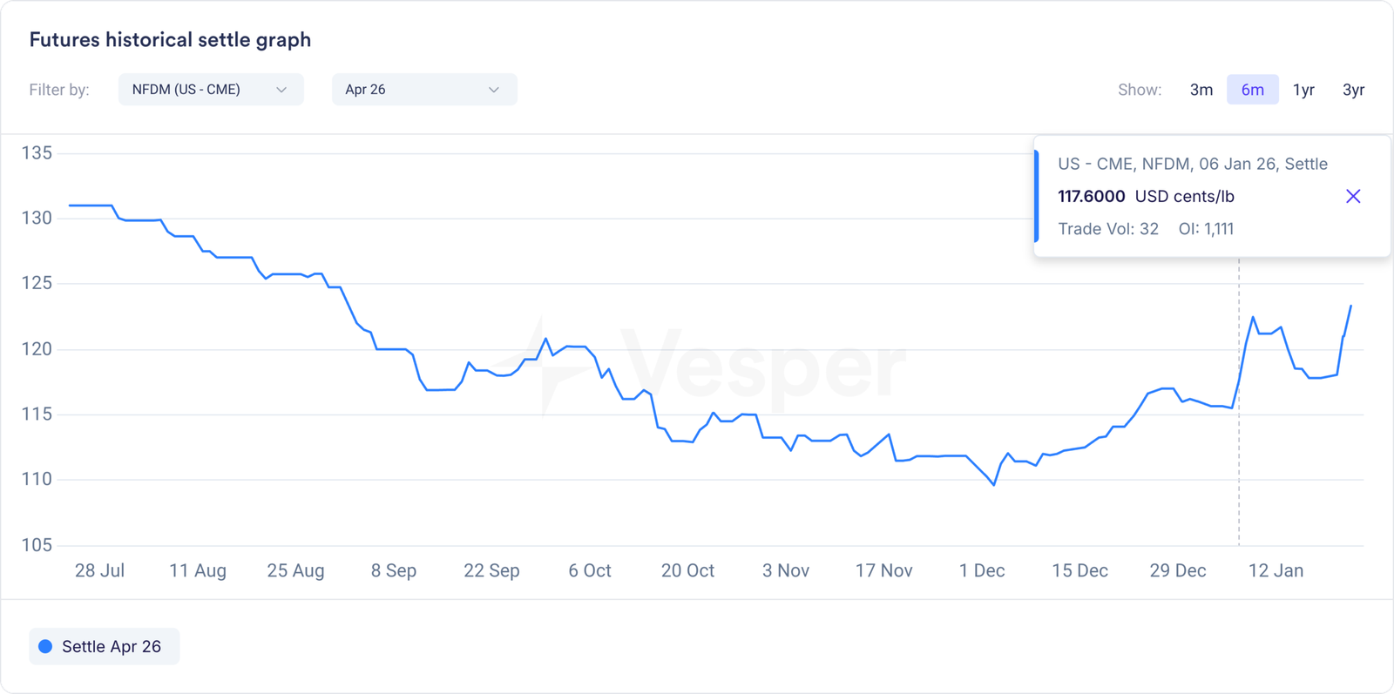The height and width of the screenshot is (694, 1394).
Task: Click the Futures historical settle graph title
Action: (170, 40)
